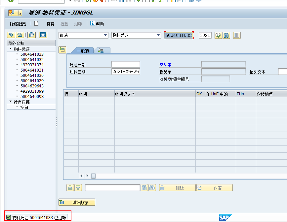Viewport: 287px width, 222px height.
Task: Select document 5004641032 in tree
Action: point(32,59)
